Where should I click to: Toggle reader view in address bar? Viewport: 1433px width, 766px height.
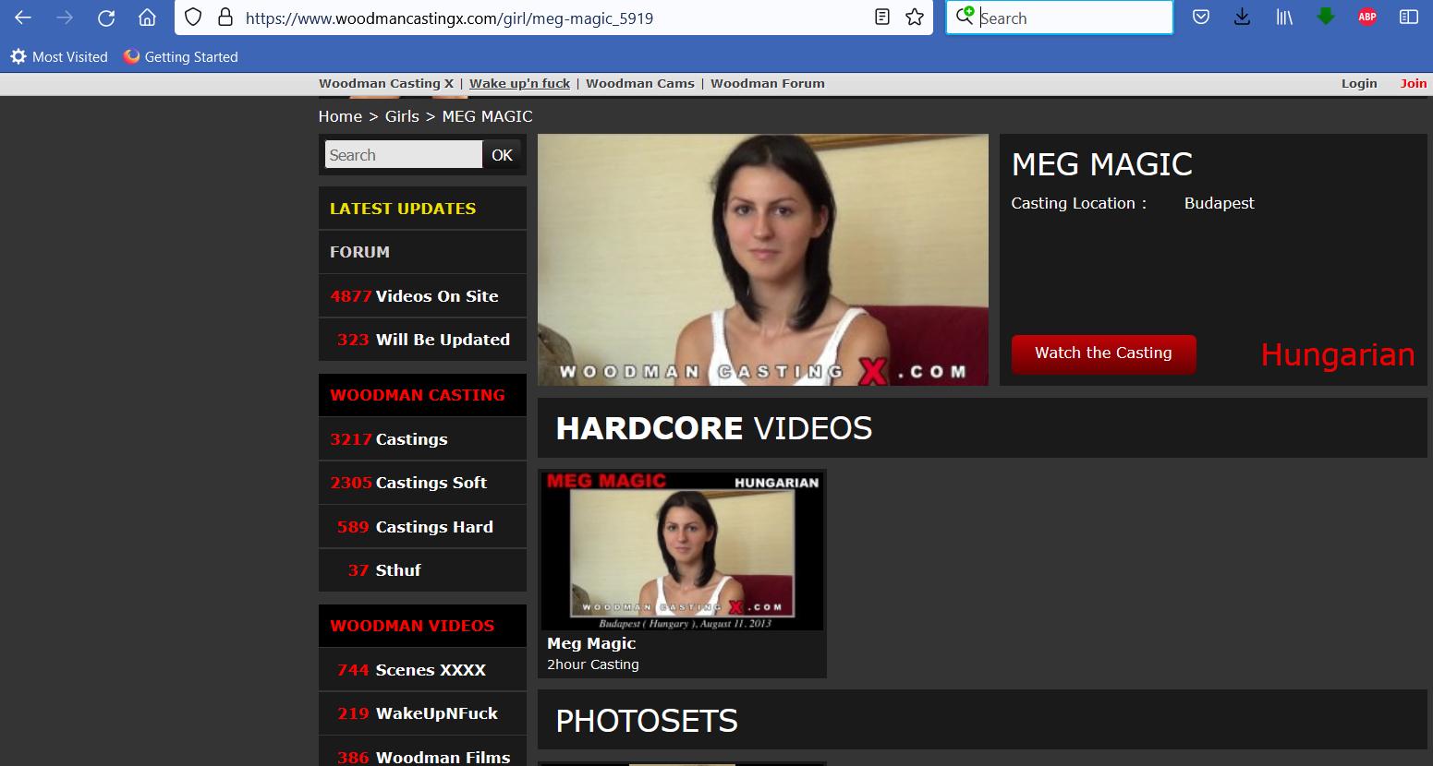(x=882, y=18)
